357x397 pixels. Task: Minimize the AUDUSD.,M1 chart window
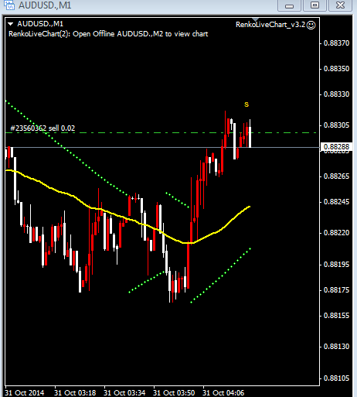click(289, 5)
